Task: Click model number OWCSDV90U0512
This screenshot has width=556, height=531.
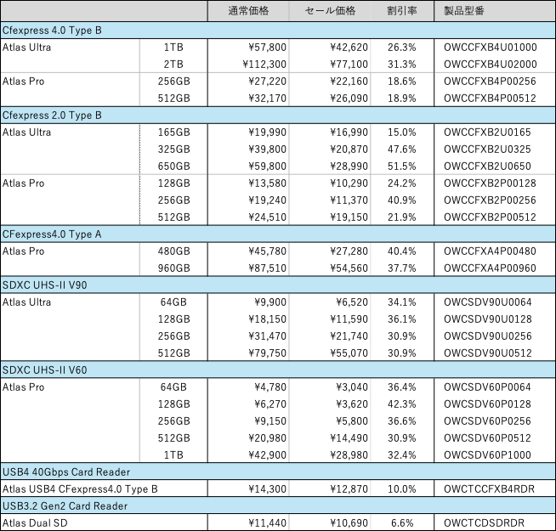Action: (x=488, y=353)
